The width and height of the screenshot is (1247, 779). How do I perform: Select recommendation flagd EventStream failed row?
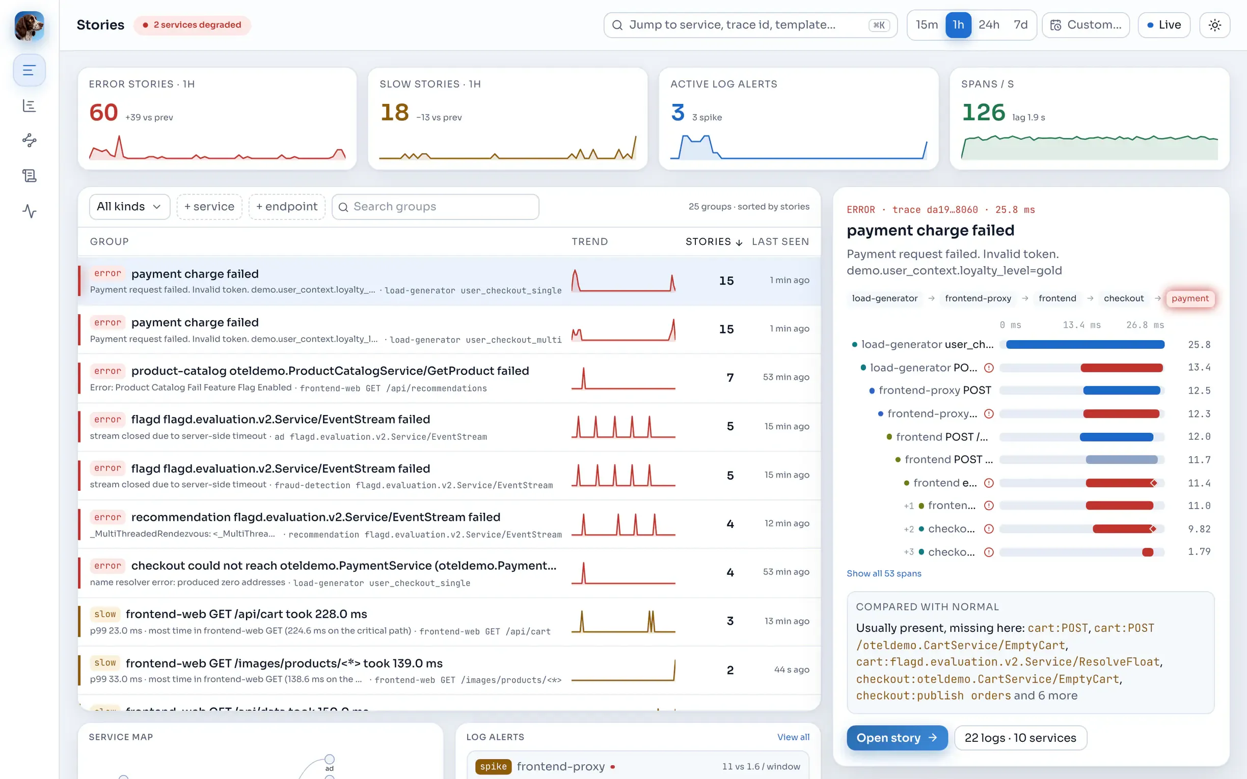click(449, 524)
